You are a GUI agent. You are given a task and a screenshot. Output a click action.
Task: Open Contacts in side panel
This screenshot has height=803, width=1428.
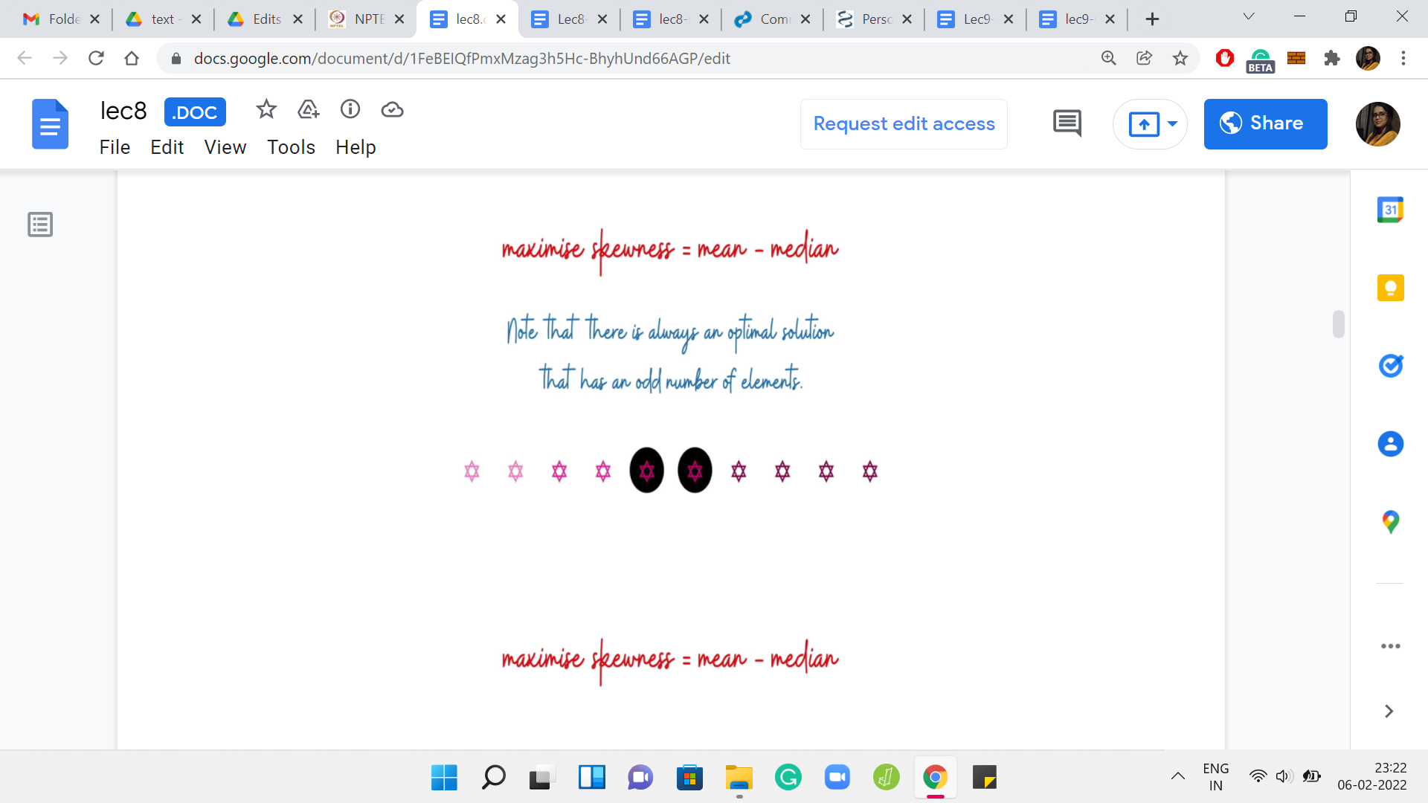[1389, 444]
